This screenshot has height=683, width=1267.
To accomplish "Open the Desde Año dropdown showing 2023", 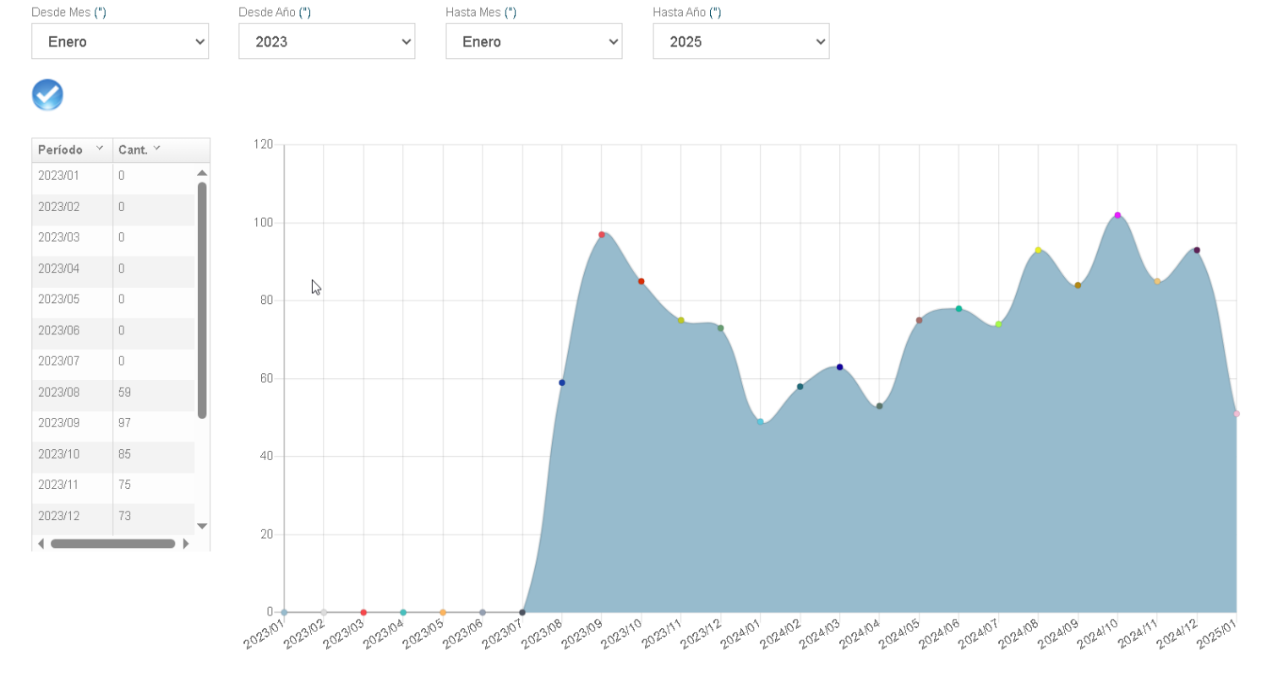I will (326, 41).
